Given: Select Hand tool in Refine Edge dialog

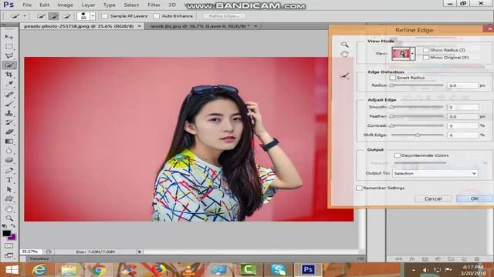Looking at the screenshot, I should 345,54.
